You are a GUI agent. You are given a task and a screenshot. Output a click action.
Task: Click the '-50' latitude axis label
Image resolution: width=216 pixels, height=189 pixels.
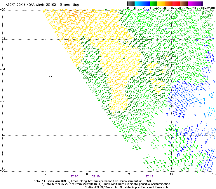(3, 10)
